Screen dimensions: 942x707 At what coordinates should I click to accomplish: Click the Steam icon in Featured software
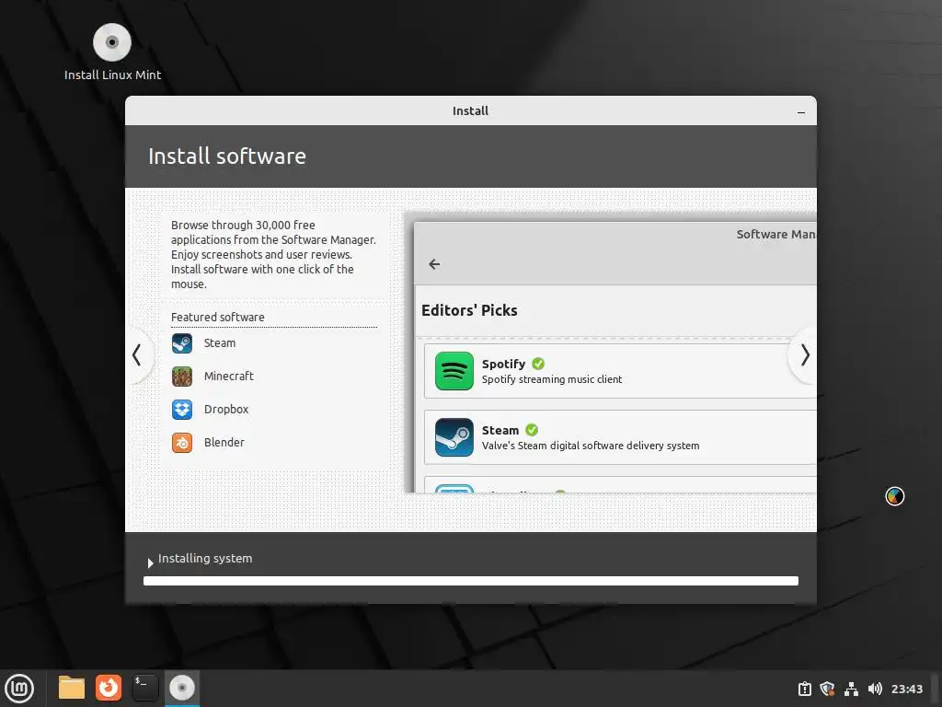tap(182, 343)
